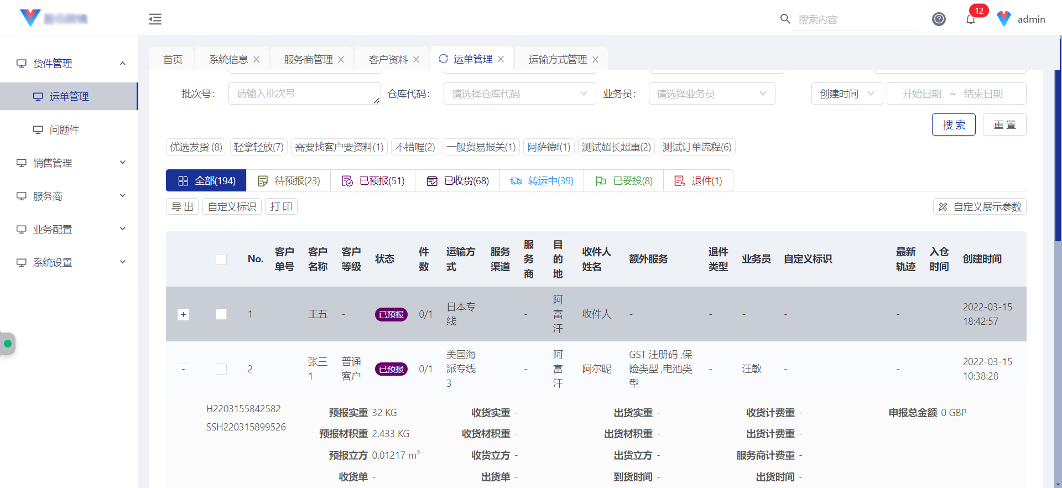Click the 导出 button
The image size is (1062, 488).
coord(182,206)
